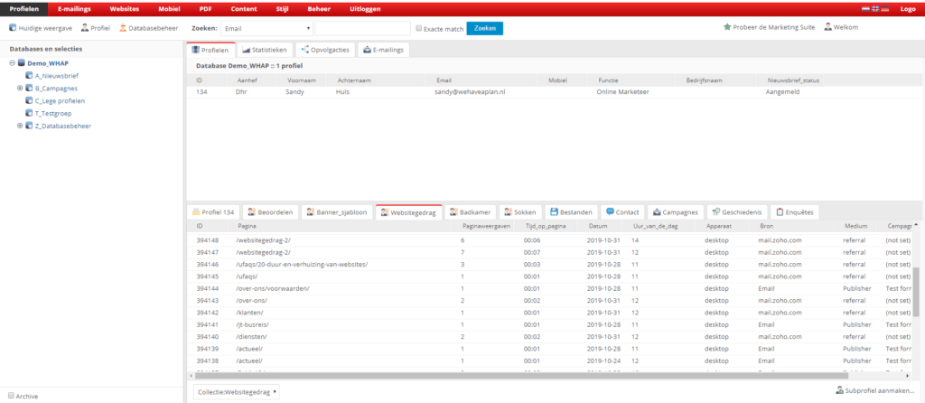Expand the B_Campagnes tree node
The width and height of the screenshot is (925, 403).
pyautogui.click(x=20, y=89)
